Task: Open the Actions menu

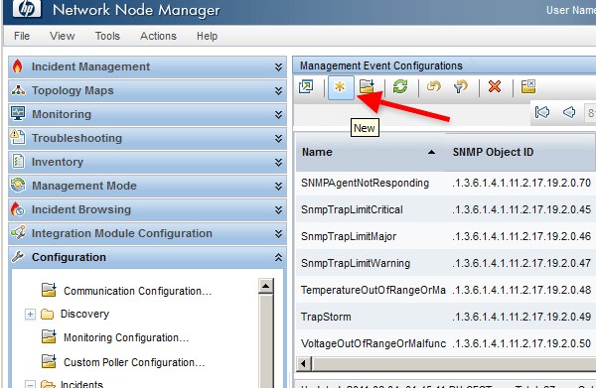Action: [x=158, y=36]
